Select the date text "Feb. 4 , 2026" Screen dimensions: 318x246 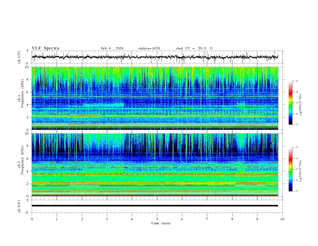pyautogui.click(x=112, y=48)
